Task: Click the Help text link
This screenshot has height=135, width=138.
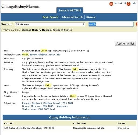Action: (x=134, y=3)
